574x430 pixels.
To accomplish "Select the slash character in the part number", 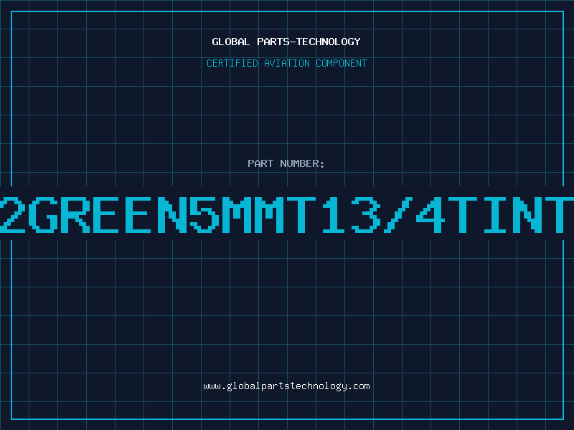I will point(398,214).
